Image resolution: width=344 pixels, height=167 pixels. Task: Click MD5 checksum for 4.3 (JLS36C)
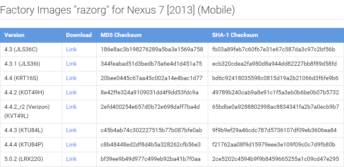(x=151, y=49)
